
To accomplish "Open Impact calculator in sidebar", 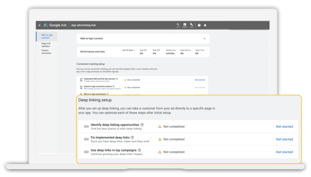I will click(x=46, y=52).
